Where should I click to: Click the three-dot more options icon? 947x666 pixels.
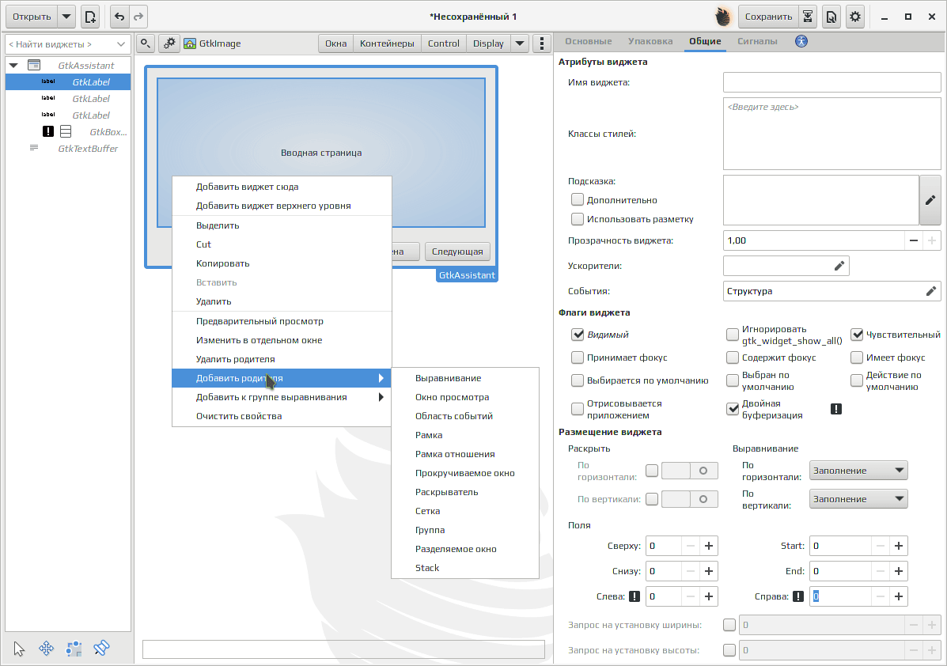542,44
